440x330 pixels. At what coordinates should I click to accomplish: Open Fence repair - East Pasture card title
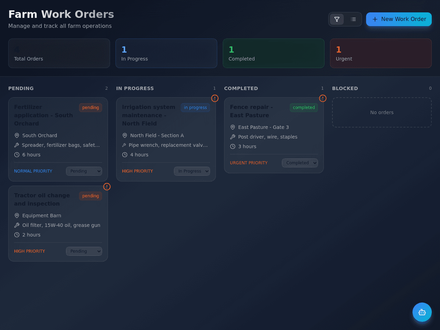251,111
